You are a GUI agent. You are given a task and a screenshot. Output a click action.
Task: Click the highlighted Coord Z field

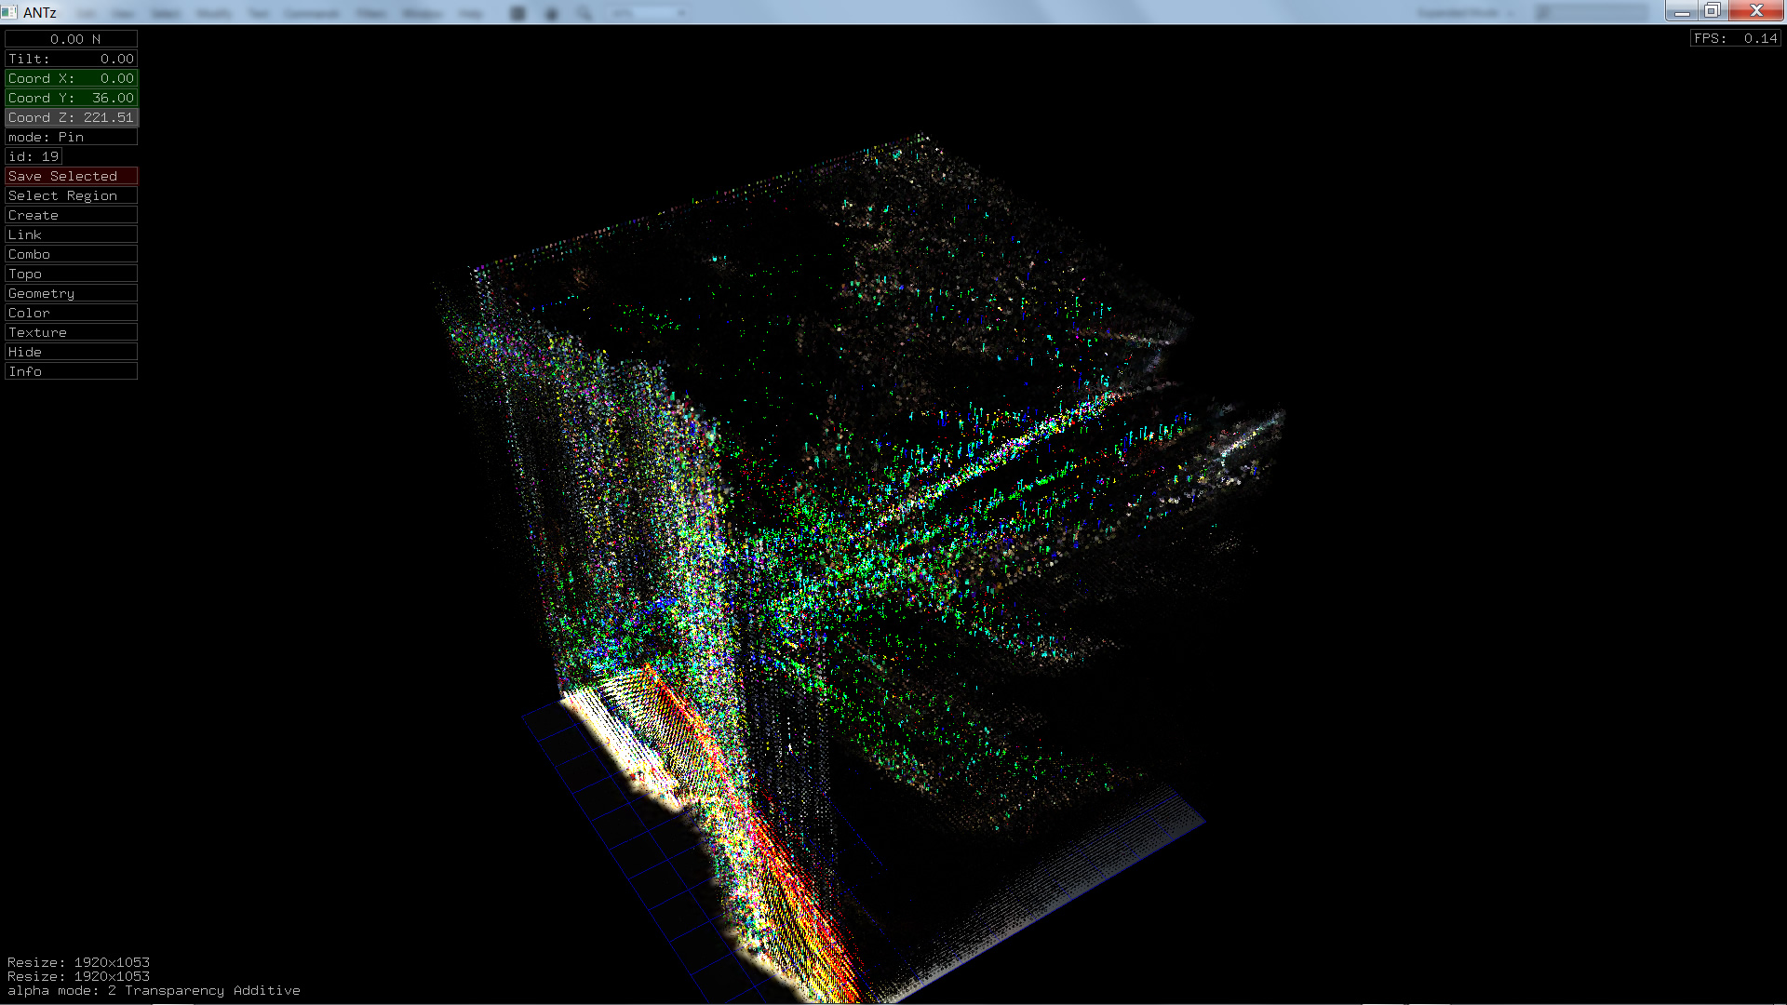pyautogui.click(x=71, y=117)
